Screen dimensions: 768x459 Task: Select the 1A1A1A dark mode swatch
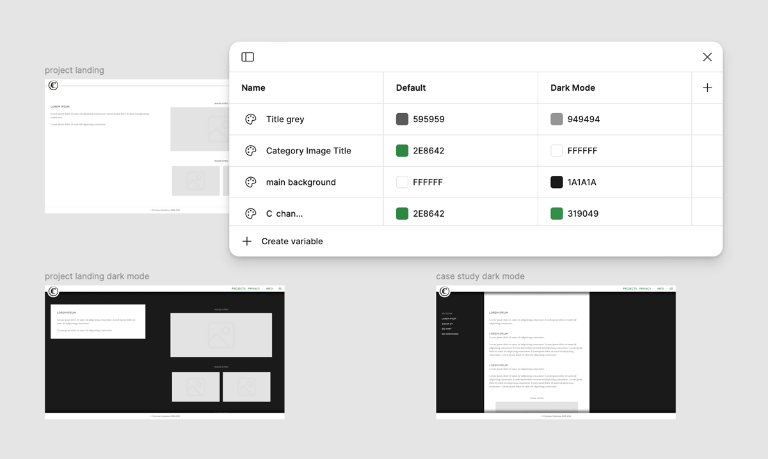tap(556, 182)
